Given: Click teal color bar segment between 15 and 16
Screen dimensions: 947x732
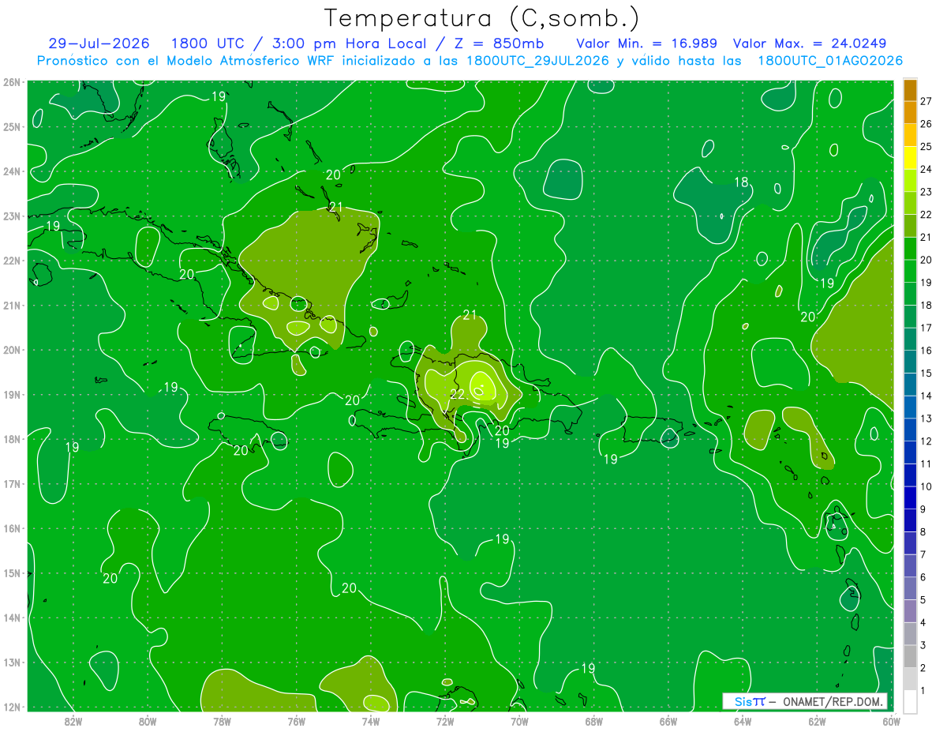Looking at the screenshot, I should [910, 362].
